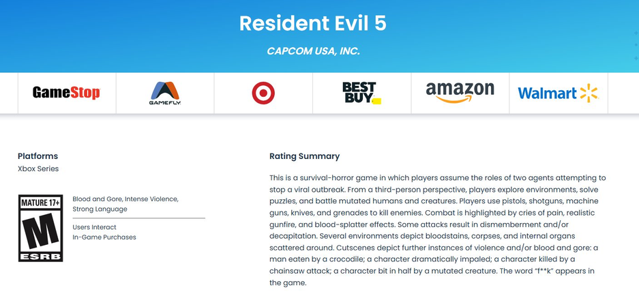This screenshot has width=639, height=307.
Task: Select the CAPCOM USA, INC. publisher name
Action: pyautogui.click(x=313, y=51)
